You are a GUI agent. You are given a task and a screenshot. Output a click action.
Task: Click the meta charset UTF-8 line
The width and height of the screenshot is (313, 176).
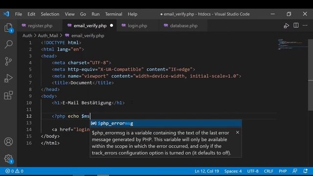pyautogui.click(x=82, y=63)
